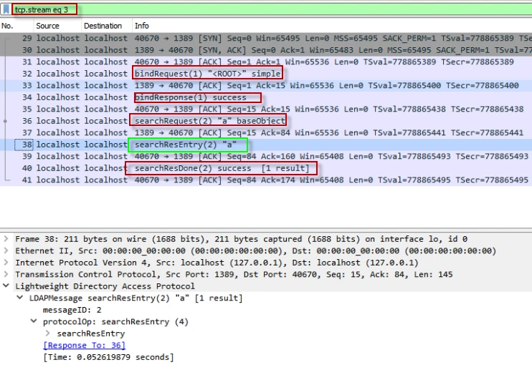Open the Response To: 36 link
This screenshot has height=370, width=532.
coord(84,346)
